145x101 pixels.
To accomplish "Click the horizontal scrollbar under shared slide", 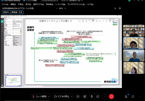I will (x=72, y=86).
